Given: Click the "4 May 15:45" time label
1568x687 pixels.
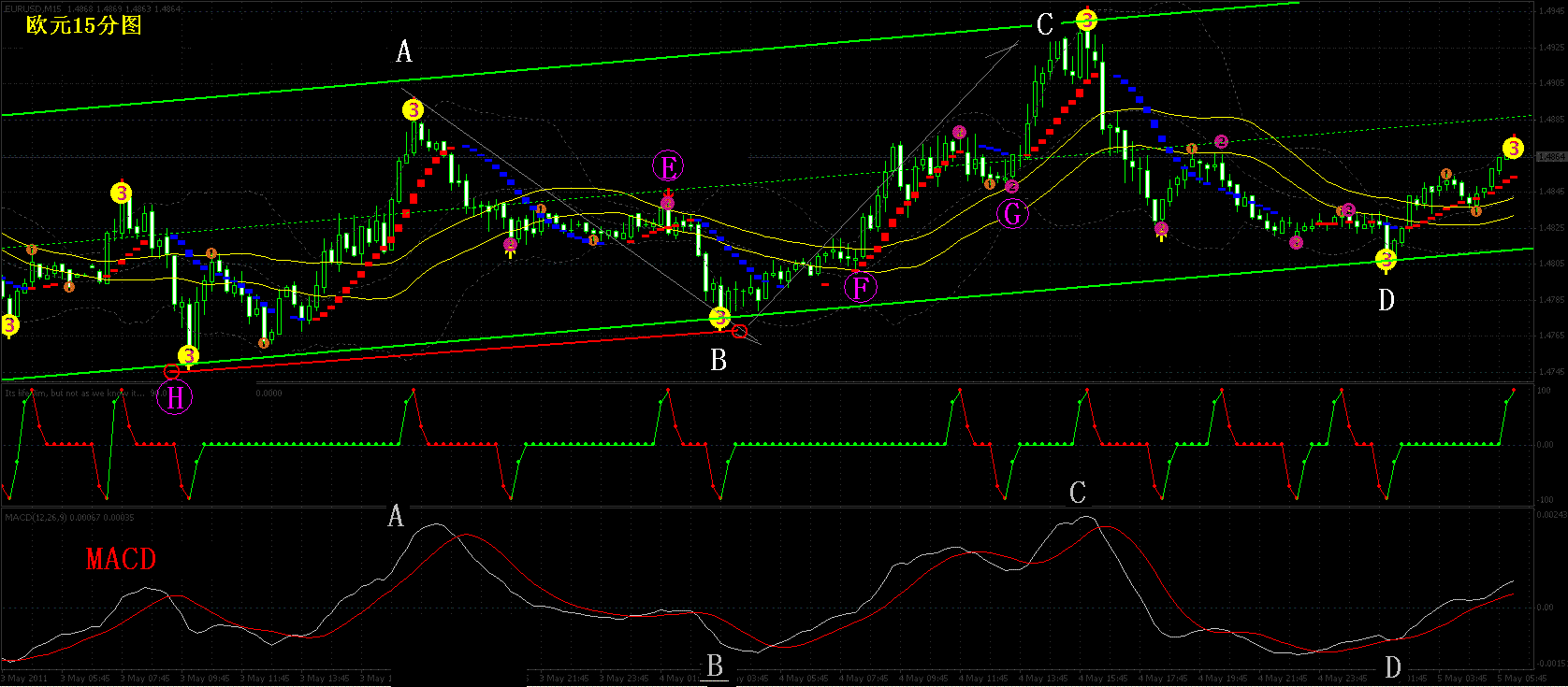Looking at the screenshot, I should tap(1103, 679).
